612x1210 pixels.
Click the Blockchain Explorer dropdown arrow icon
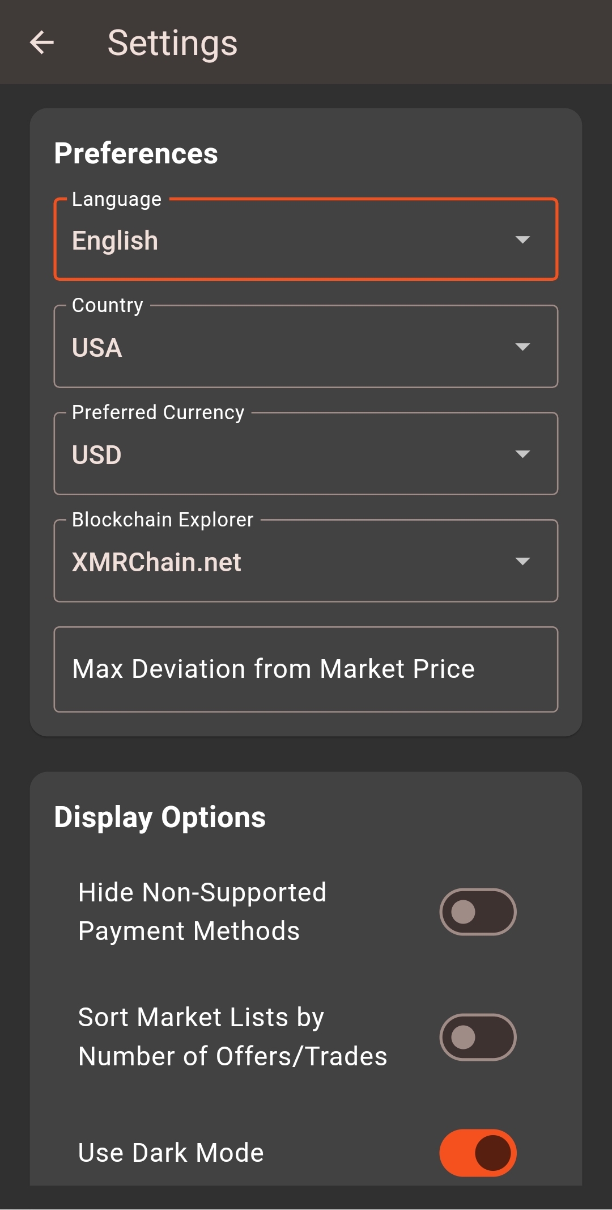pyautogui.click(x=522, y=561)
